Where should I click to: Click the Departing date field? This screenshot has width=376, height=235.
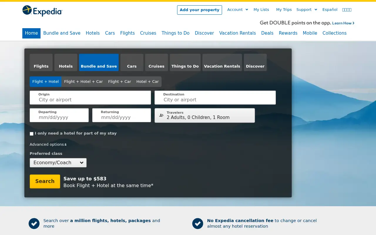59,115
